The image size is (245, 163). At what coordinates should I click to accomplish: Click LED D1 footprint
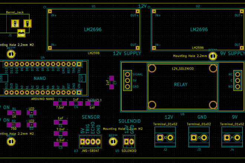(x=32, y=113)
